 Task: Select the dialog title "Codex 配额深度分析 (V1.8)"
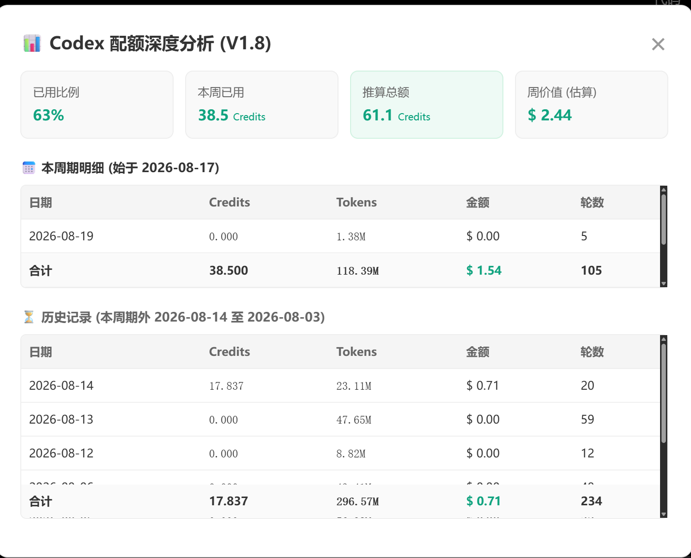click(160, 44)
